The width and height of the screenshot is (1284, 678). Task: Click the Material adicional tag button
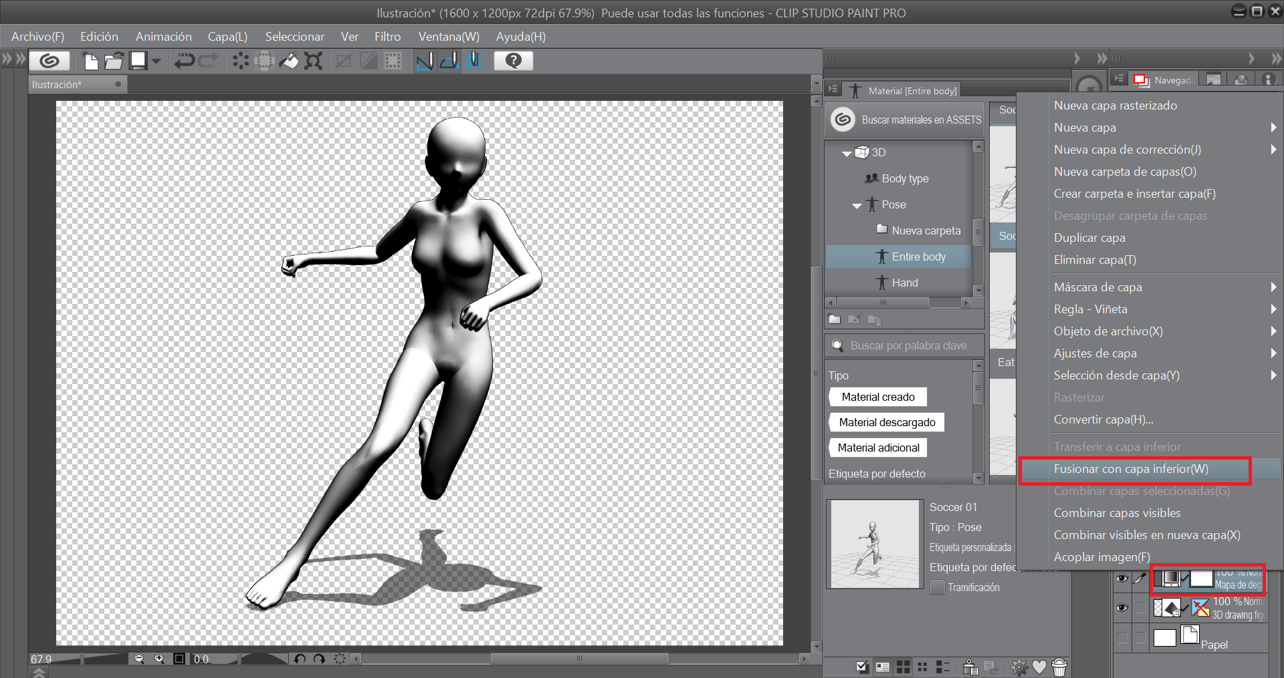click(x=878, y=448)
